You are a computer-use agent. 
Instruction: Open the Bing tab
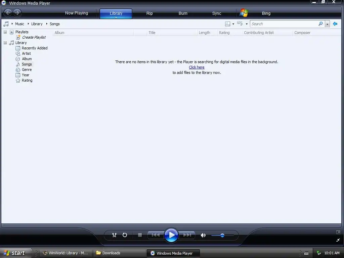point(266,13)
